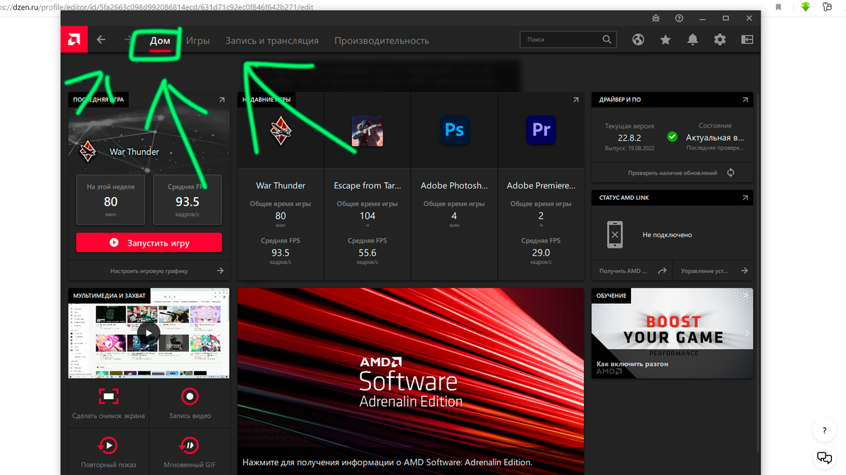Click the magnifier search icon
This screenshot has height=475, width=846.
pyautogui.click(x=608, y=39)
